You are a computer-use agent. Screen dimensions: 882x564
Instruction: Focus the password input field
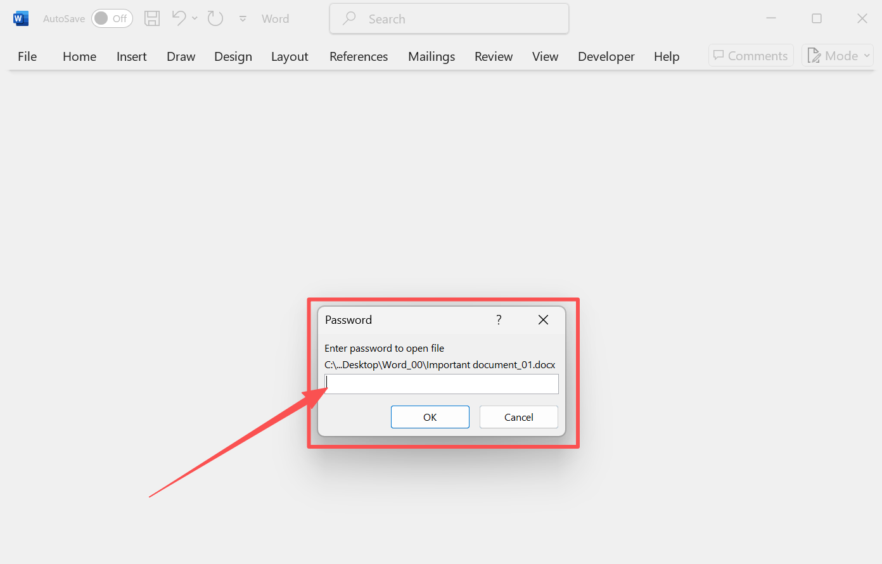[442, 384]
